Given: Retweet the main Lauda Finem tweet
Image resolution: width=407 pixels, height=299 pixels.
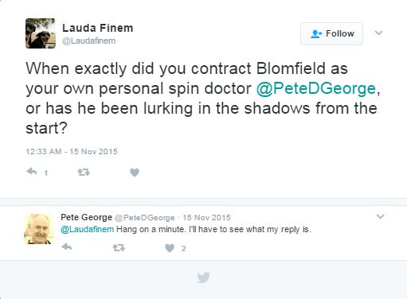Looking at the screenshot, I should (x=84, y=173).
